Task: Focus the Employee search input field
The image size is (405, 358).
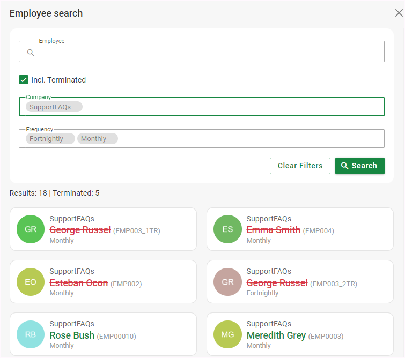Action: click(x=207, y=53)
